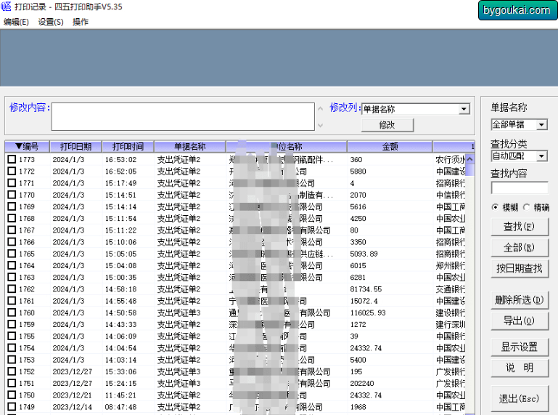
Task: Open the 查找分类 dropdown 自动匹配
Action: point(520,156)
